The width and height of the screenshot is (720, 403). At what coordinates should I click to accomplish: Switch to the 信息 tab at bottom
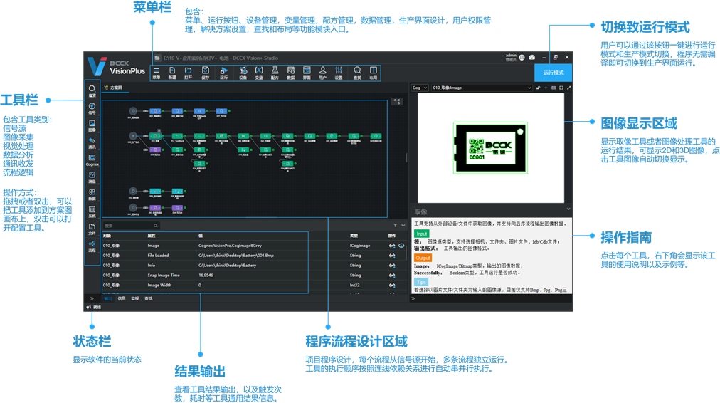click(x=121, y=298)
